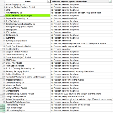Image resolution: width=113 pixels, height=113 pixels.
Task: Select the Gateway Packaging Pty Ltd cell
Action: click(28, 71)
